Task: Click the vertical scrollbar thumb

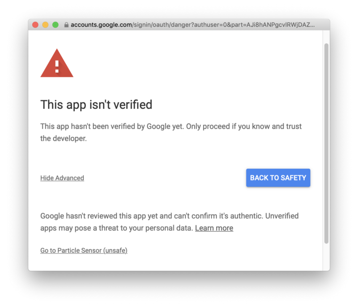Action: tap(326, 143)
